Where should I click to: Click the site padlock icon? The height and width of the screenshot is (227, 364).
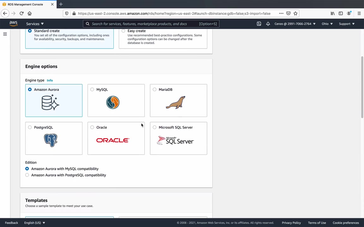[x=74, y=14]
